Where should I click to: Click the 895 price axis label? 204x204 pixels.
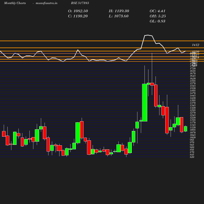pos(192,150)
